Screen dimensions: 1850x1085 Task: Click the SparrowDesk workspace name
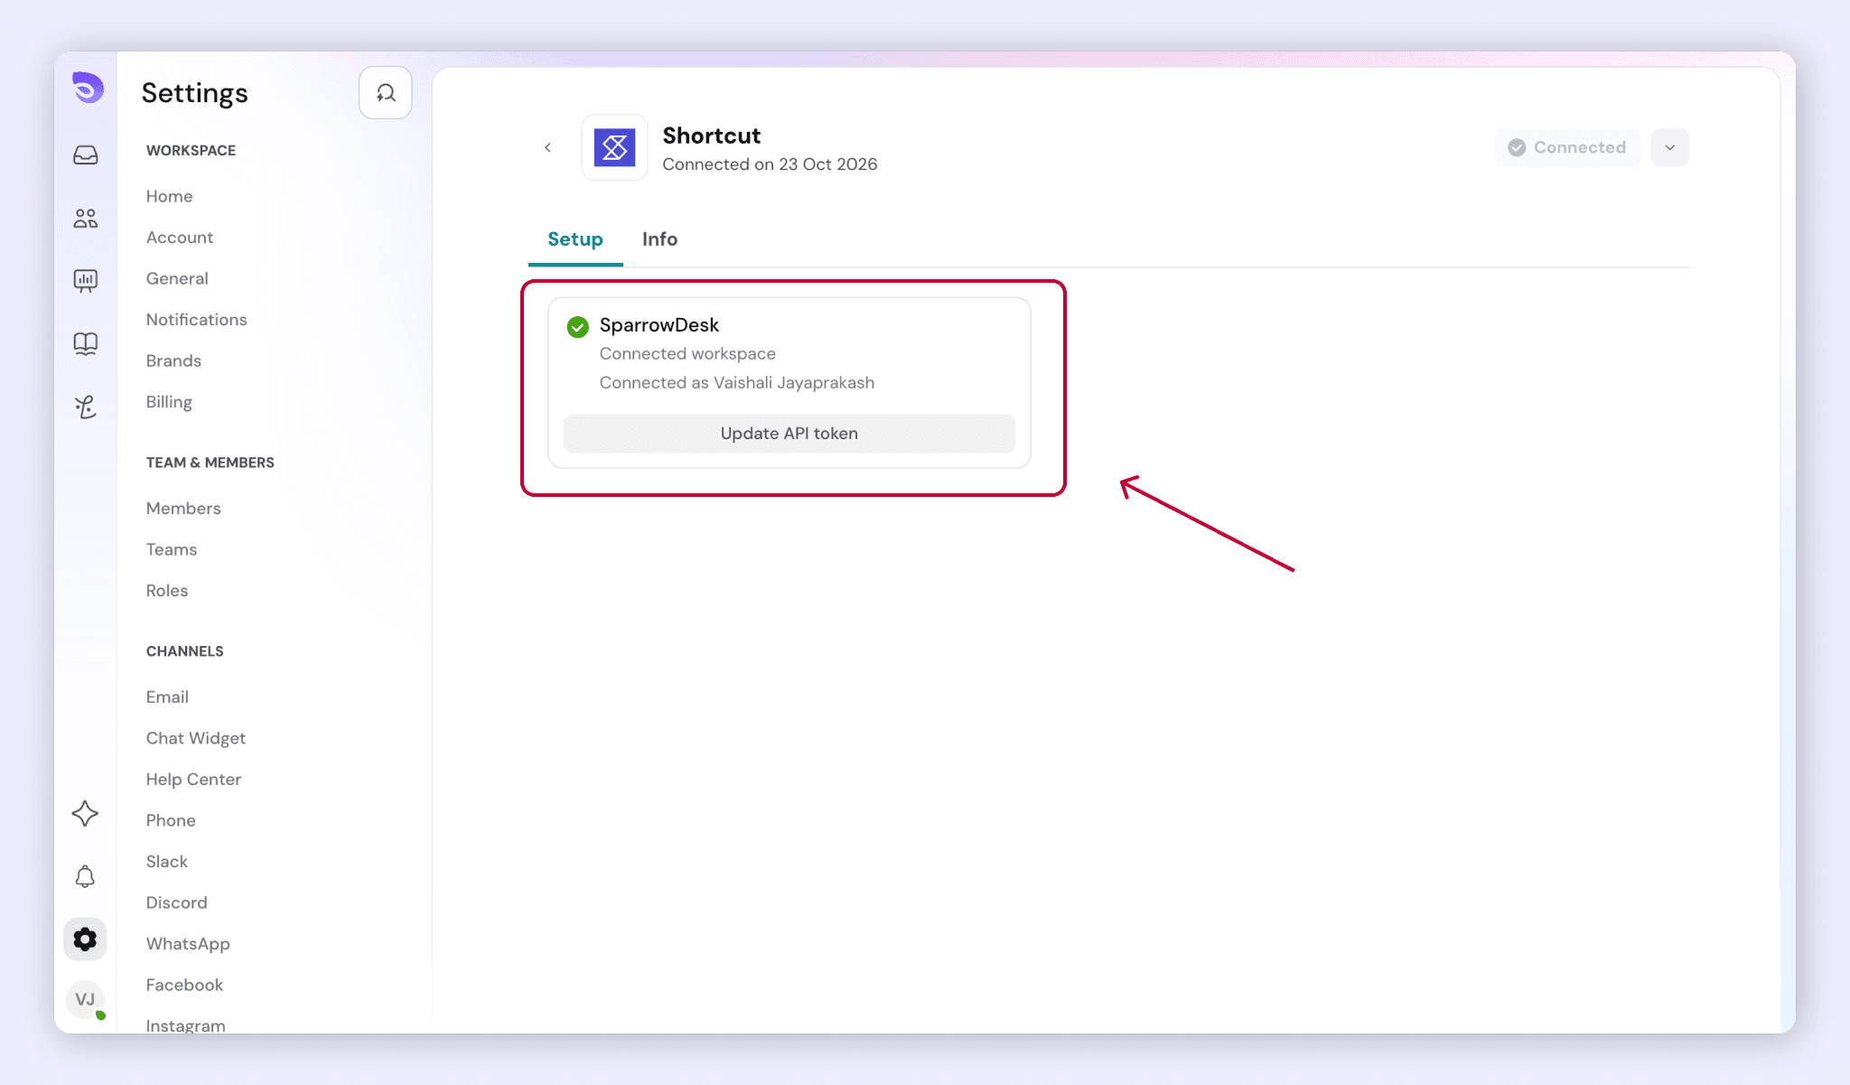click(659, 325)
